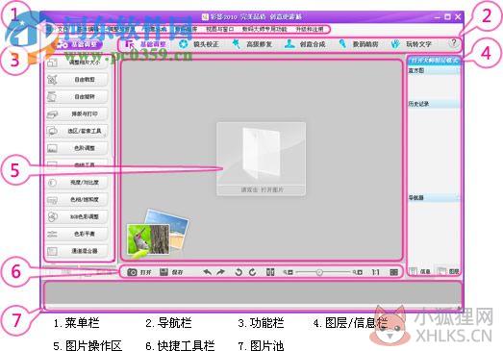Collapse the 直方图 histogram panel header
Image resolution: width=503 pixels, height=351 pixels.
click(x=434, y=70)
